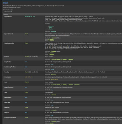Select the 'FirstSpawnDelay' property name
The width and height of the screenshot is (122, 124).
click(9, 43)
